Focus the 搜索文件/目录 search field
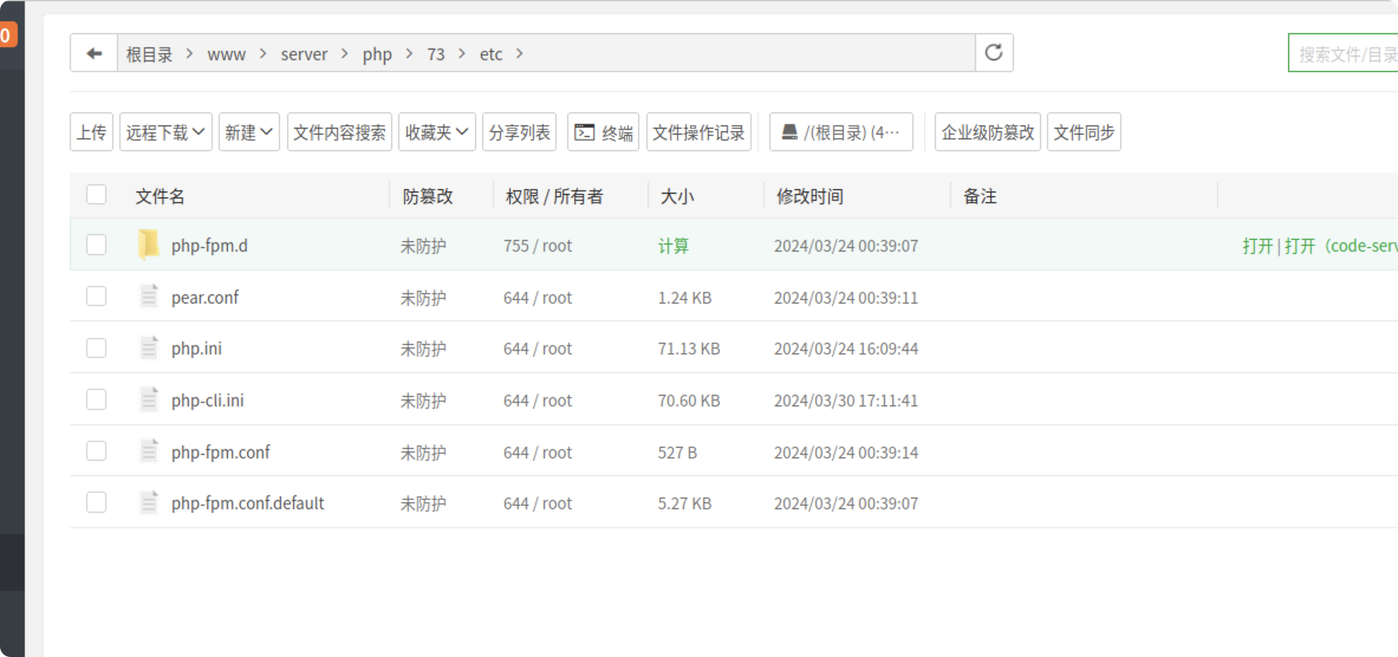Screen dimensions: 1398x657 tap(1344, 54)
